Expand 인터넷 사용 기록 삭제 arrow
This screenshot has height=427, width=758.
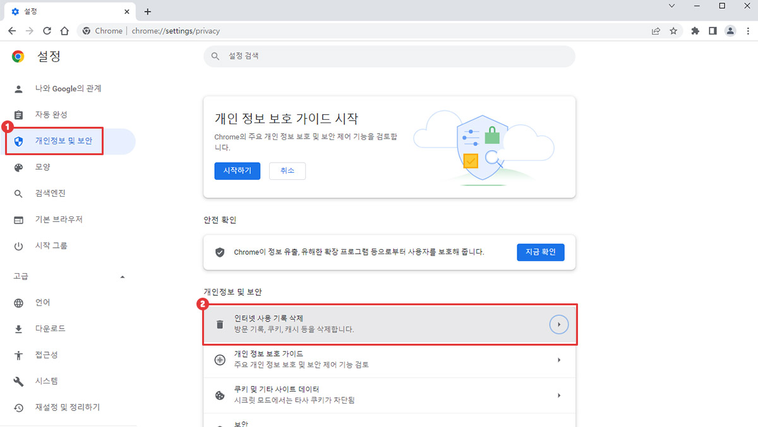point(558,324)
